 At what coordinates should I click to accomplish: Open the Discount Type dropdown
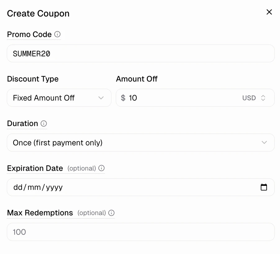tap(59, 98)
